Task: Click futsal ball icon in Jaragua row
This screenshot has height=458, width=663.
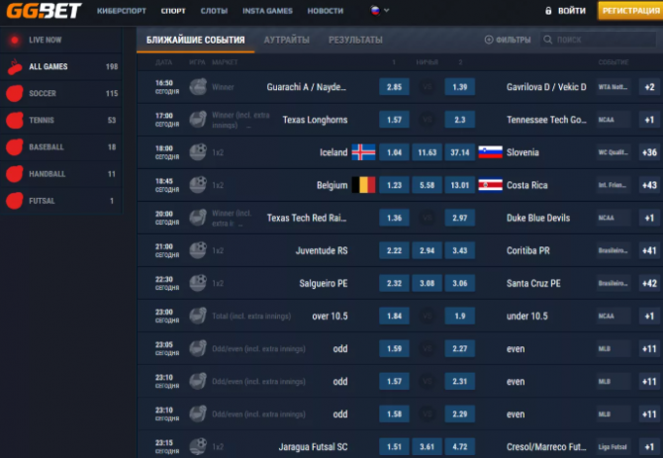Action: [x=198, y=446]
